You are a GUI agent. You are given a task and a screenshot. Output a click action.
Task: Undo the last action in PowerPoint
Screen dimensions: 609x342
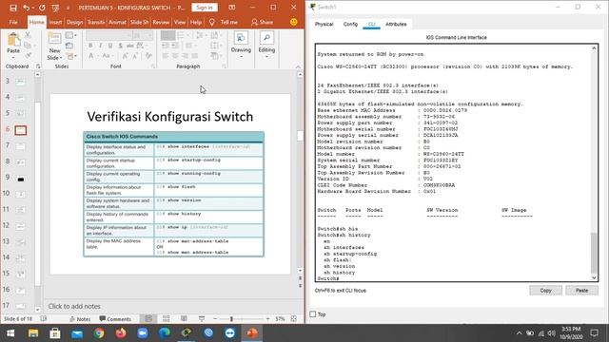pos(26,8)
